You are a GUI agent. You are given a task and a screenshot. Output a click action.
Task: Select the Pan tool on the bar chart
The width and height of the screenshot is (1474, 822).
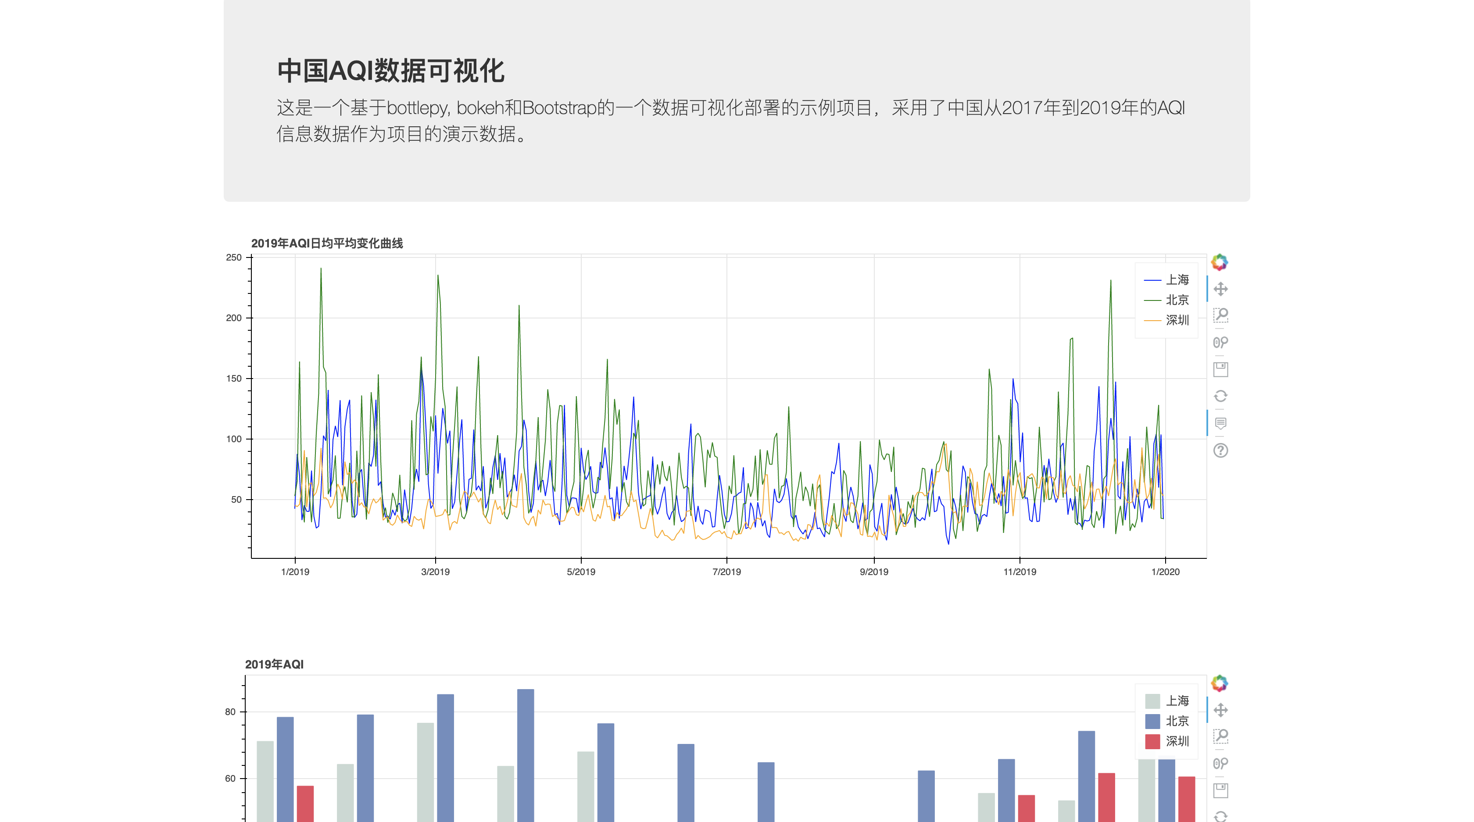pyautogui.click(x=1220, y=711)
